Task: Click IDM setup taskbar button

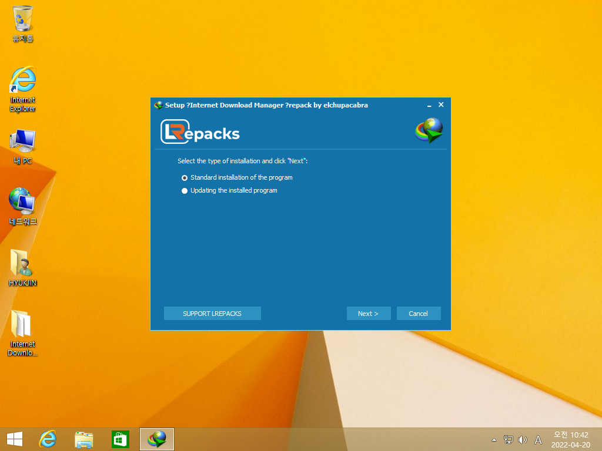Action: point(156,439)
